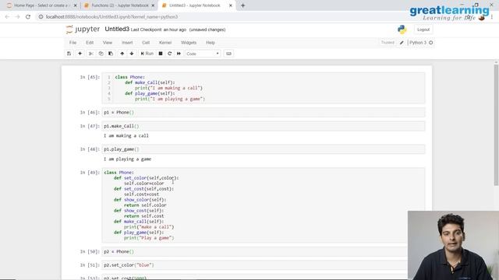Move selected cell up arrow
Screen dimensions: 499x280
tap(122, 54)
